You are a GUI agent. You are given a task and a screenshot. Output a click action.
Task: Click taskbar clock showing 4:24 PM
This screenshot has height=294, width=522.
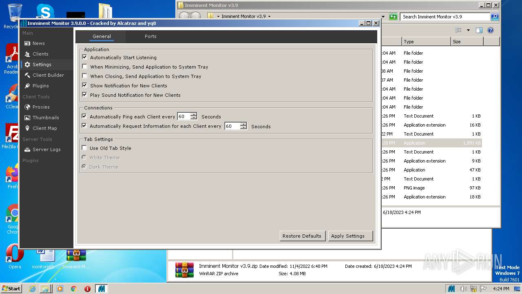[501, 289]
